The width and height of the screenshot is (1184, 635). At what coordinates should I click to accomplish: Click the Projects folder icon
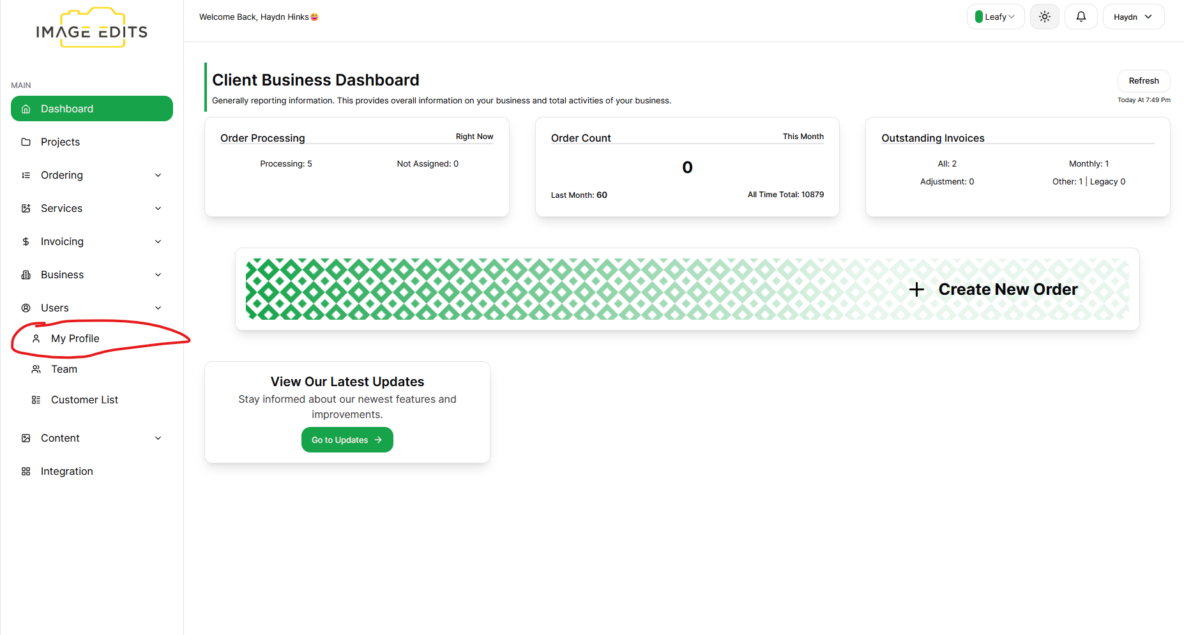pos(26,142)
